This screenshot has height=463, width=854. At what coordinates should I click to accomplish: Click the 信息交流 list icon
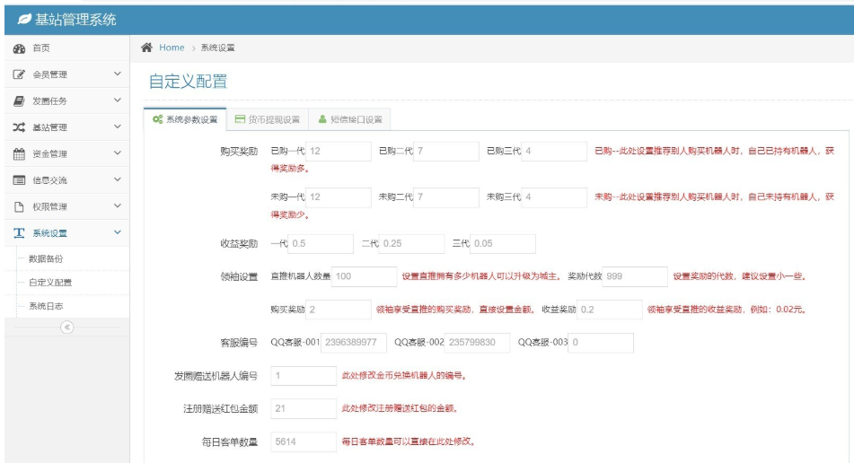17,180
